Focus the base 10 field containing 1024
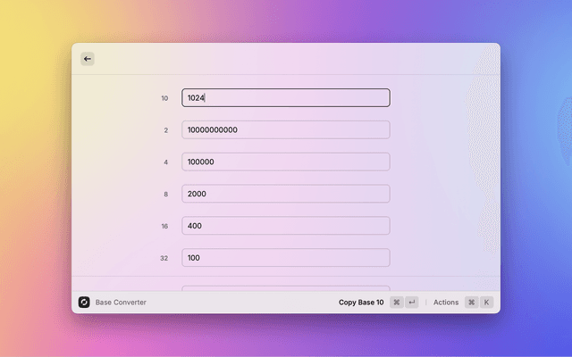The image size is (572, 357). pos(286,98)
